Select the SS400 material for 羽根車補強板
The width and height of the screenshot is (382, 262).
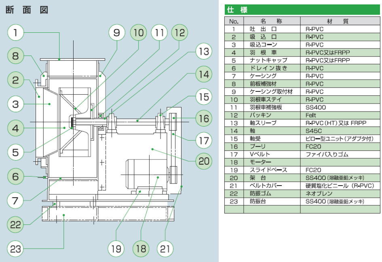point(340,108)
